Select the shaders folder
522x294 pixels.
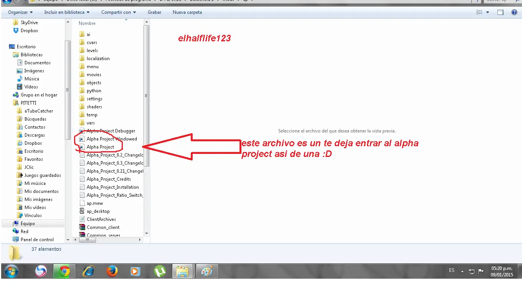94,107
